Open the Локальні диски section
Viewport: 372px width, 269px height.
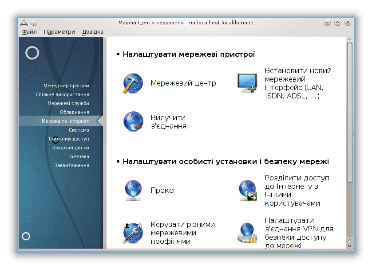coord(71,148)
